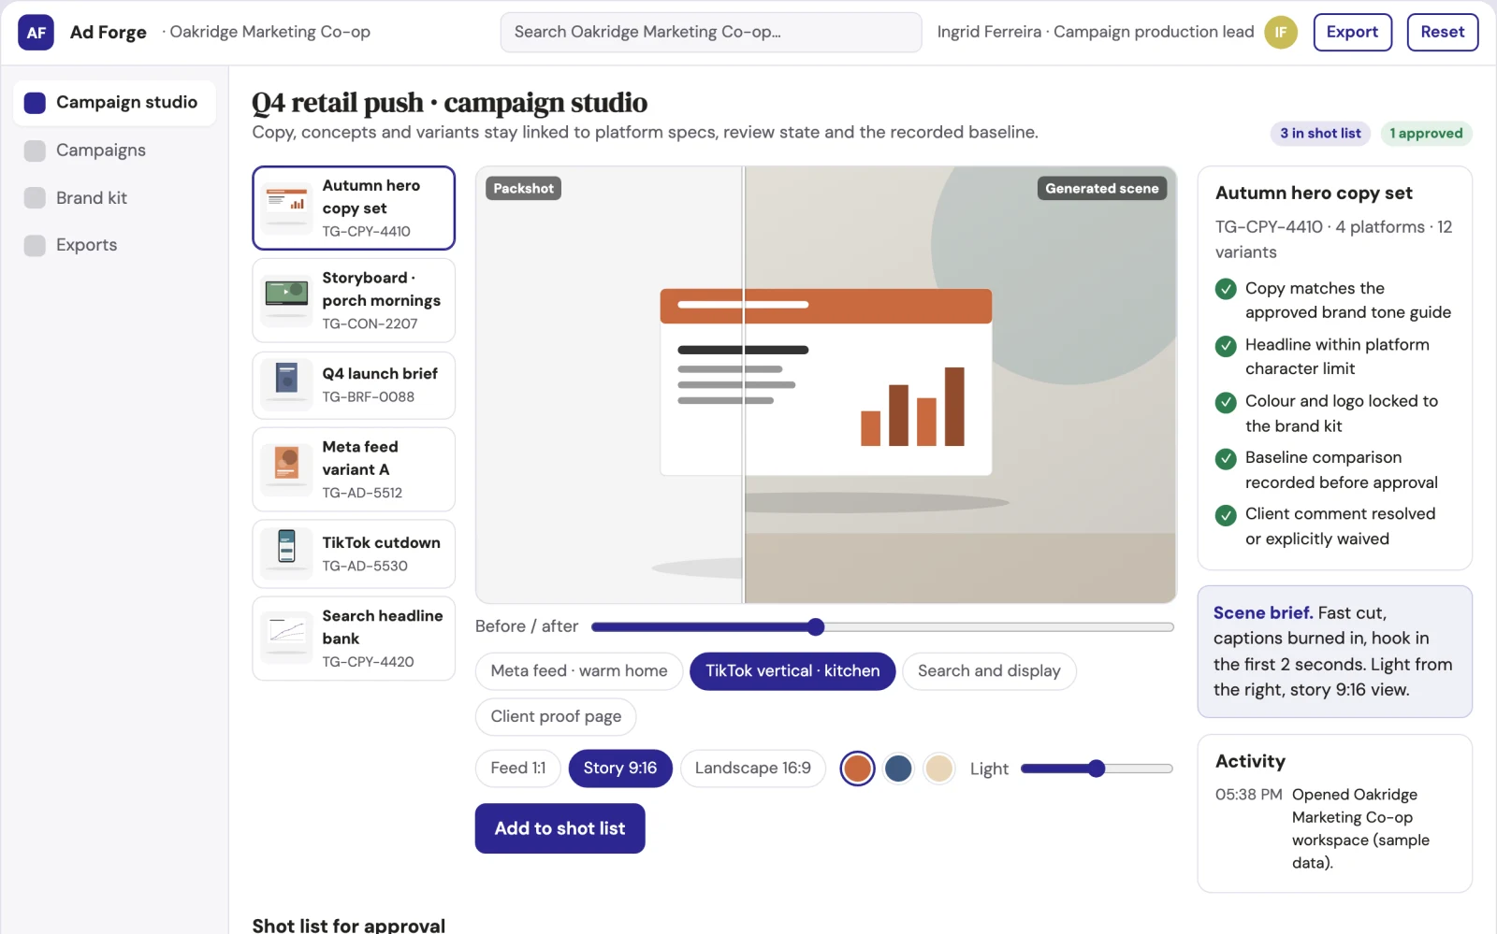This screenshot has width=1497, height=934.
Task: Select the Meta feed · warm home chip
Action: 579,671
